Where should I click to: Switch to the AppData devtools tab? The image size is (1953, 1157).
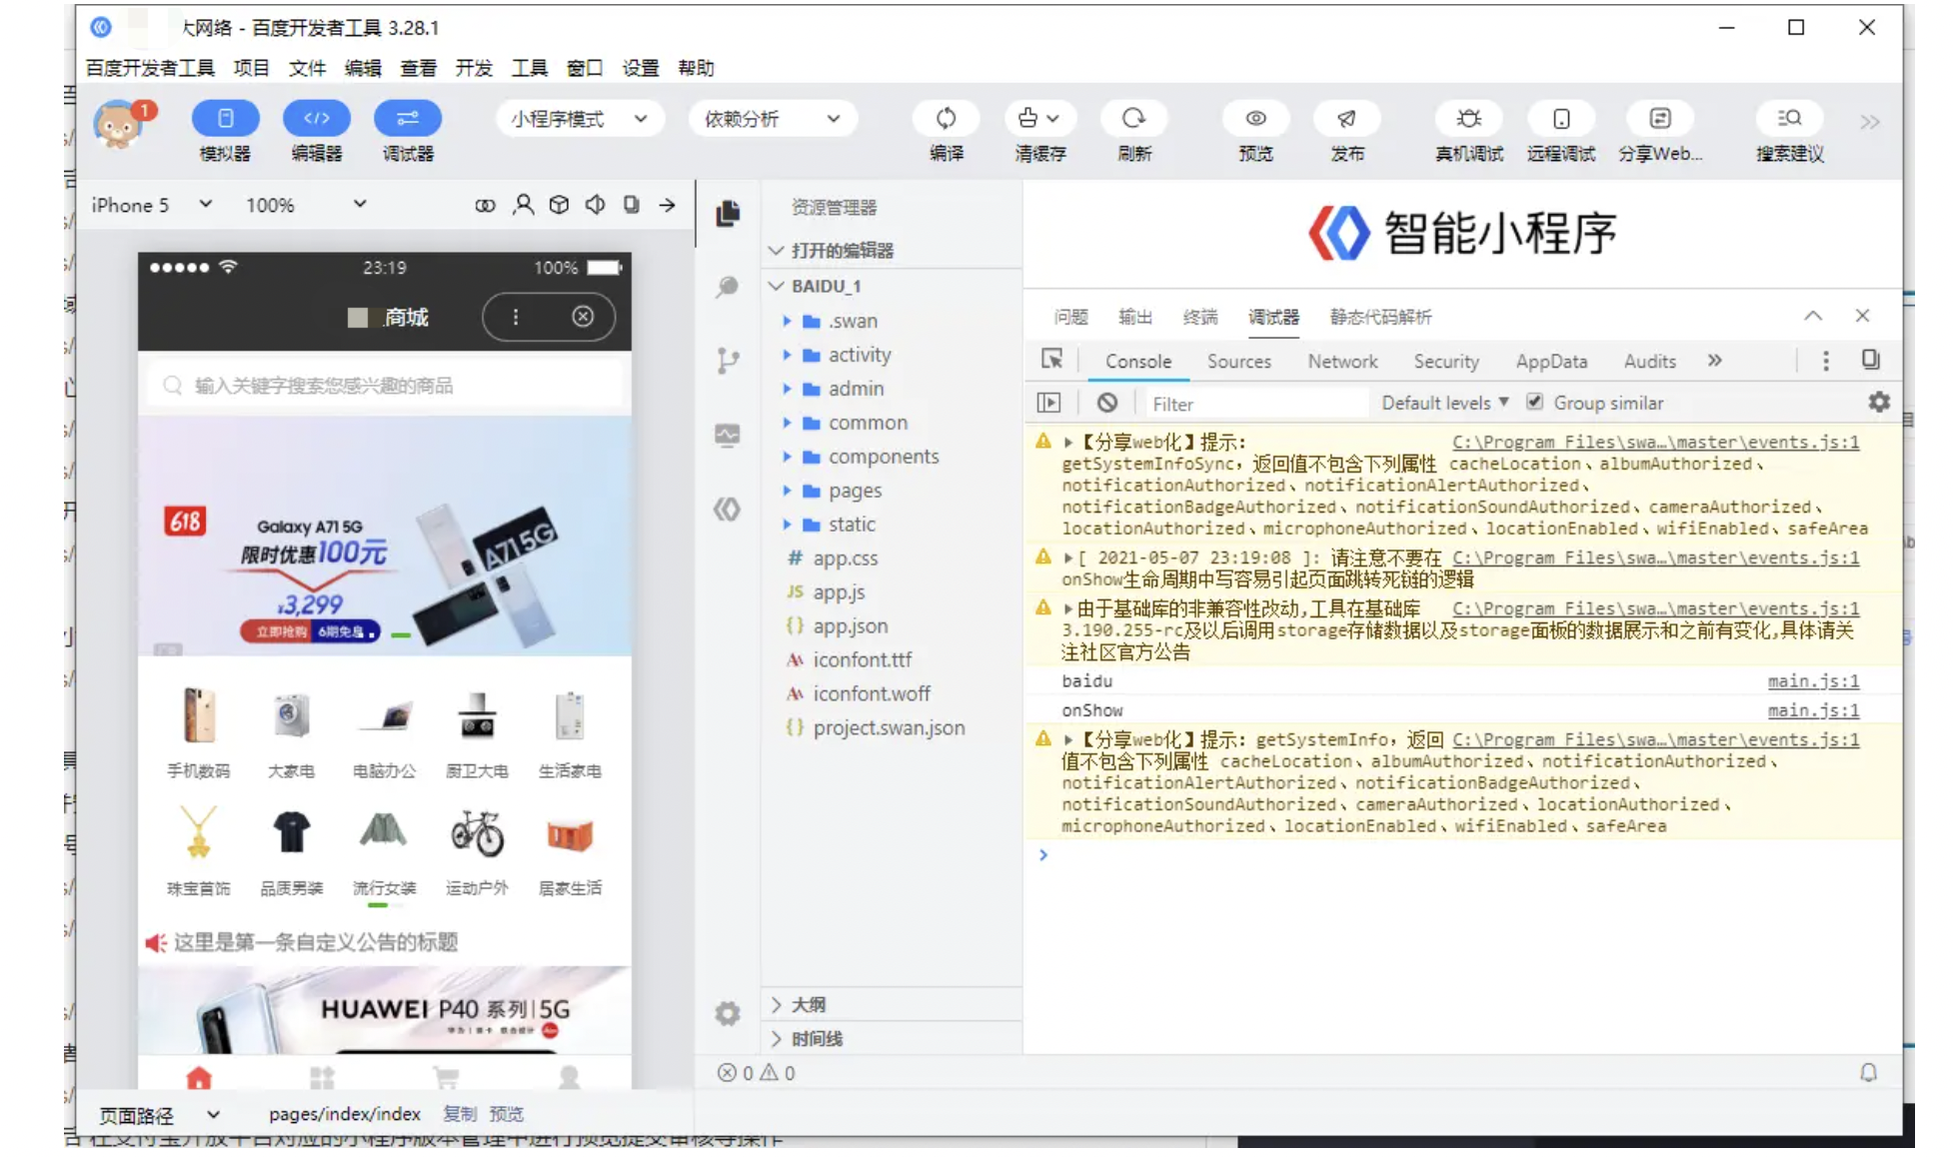(x=1551, y=362)
